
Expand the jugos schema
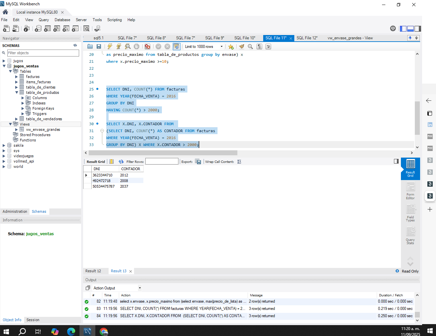tap(4, 61)
